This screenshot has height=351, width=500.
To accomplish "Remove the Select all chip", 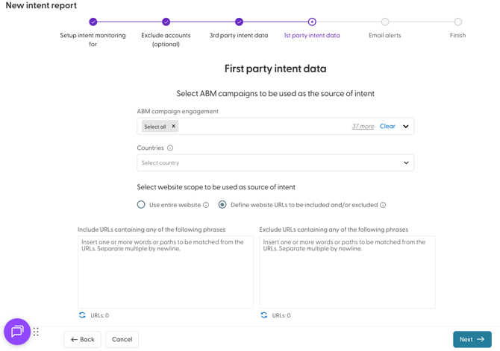I will 174,127.
